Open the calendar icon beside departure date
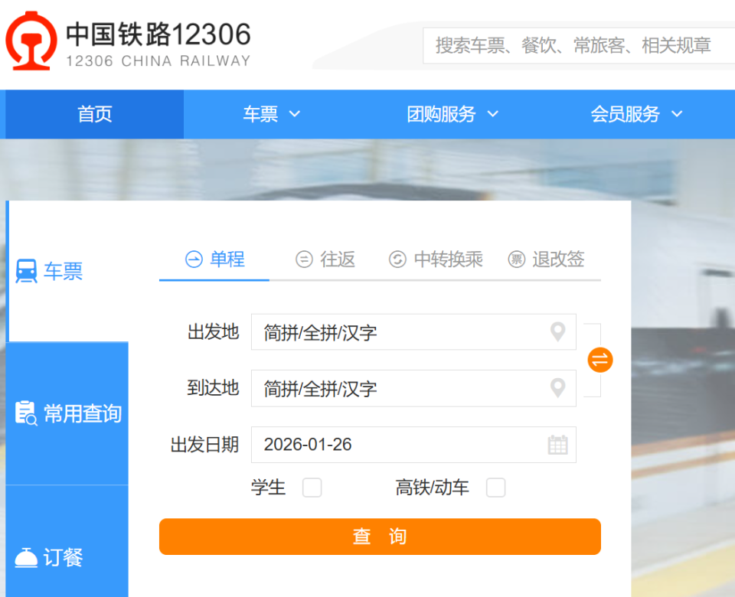 coord(558,445)
